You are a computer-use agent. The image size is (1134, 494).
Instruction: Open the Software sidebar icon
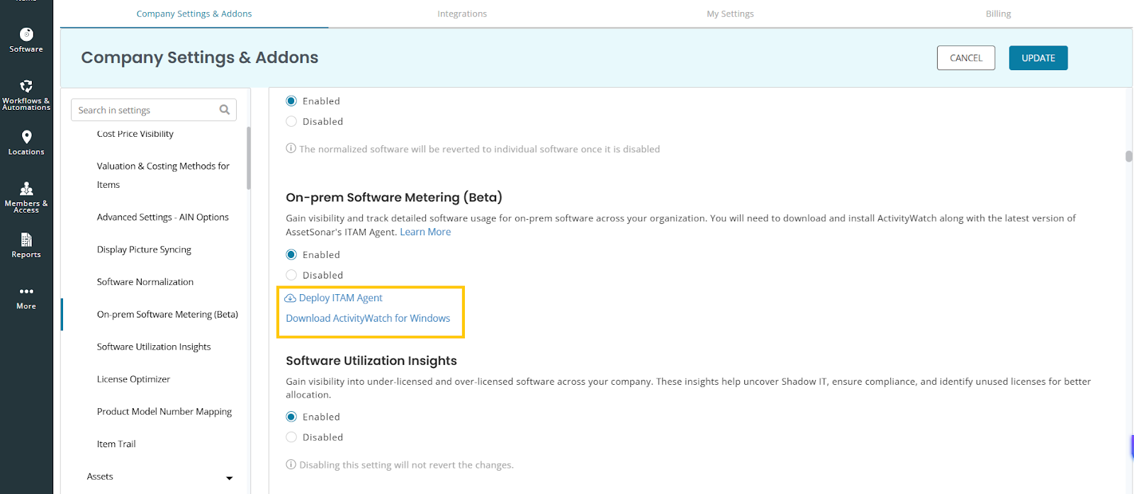click(26, 35)
